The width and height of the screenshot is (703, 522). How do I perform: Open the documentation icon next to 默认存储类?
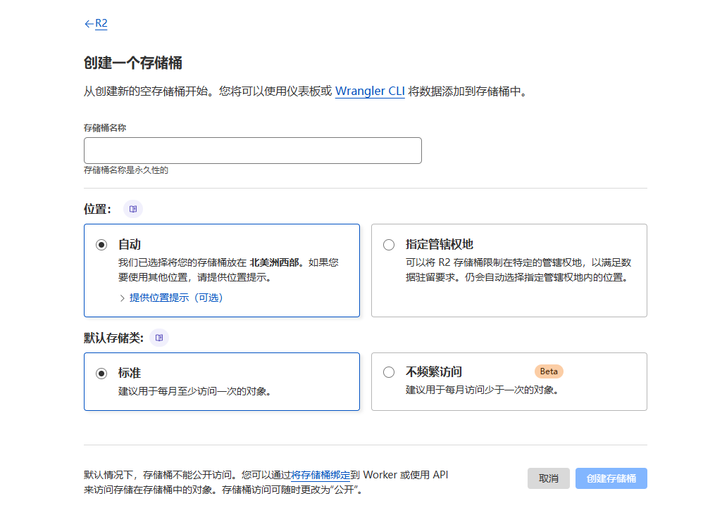[159, 338]
